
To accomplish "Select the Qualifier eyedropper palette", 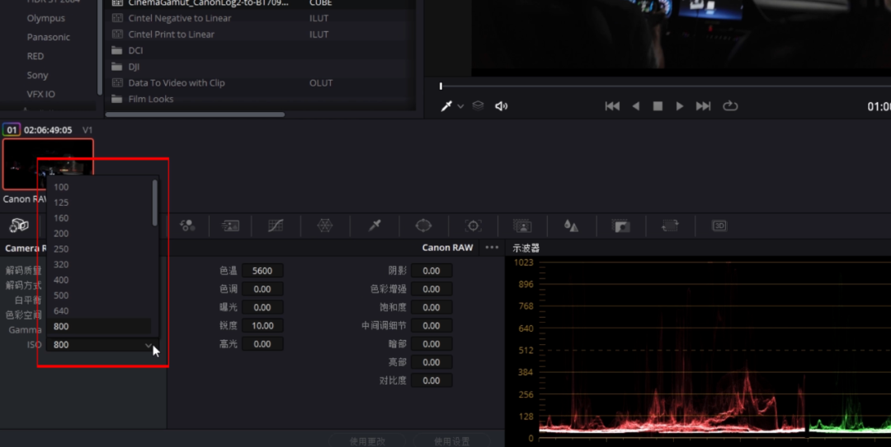I will 375,226.
